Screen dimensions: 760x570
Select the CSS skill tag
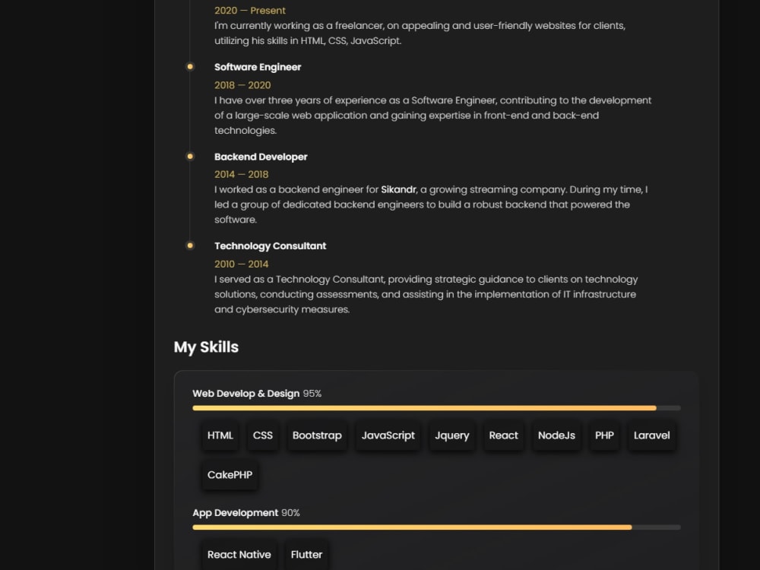tap(263, 435)
